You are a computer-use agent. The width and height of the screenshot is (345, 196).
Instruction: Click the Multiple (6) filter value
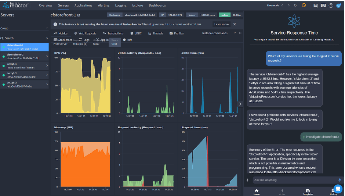[80, 44]
